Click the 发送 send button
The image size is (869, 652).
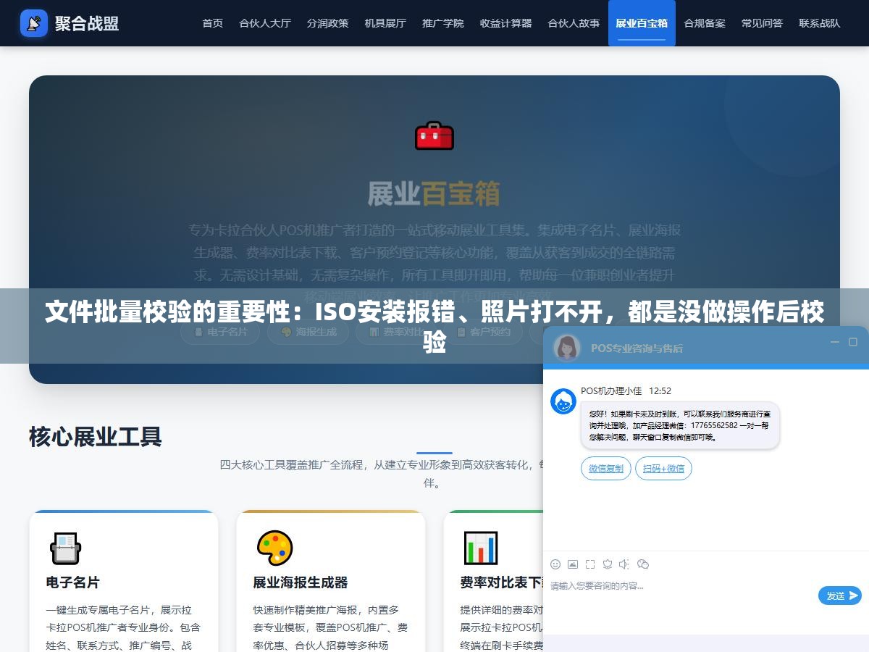[x=840, y=595]
